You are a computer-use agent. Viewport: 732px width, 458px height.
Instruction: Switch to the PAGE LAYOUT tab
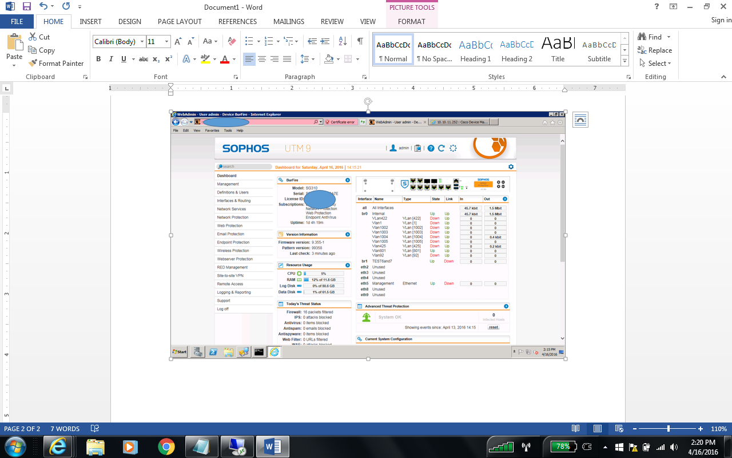[x=180, y=21]
